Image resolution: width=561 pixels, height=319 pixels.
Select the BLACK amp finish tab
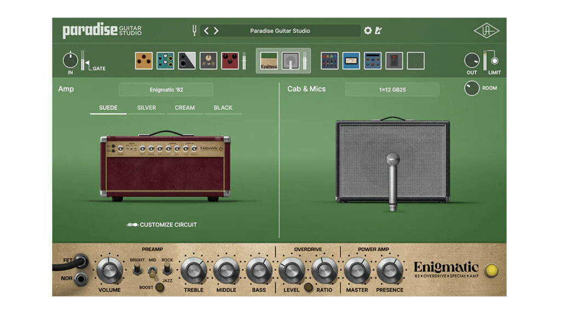224,108
